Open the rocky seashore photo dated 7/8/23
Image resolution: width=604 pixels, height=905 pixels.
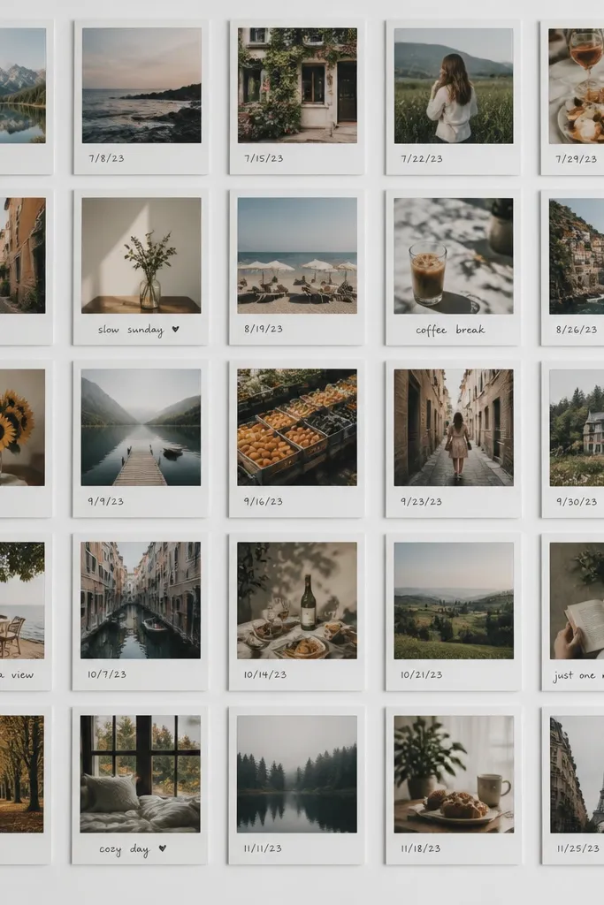(x=141, y=86)
